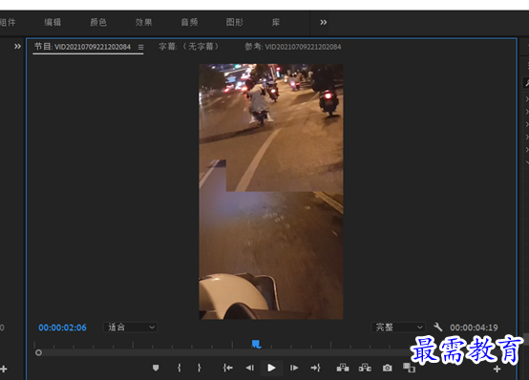The image size is (529, 380).
Task: Click the Lift button
Action: (343, 368)
